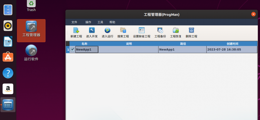Select row number 1 header
Image resolution: width=260 pixels, height=120 pixels.
click(68, 50)
